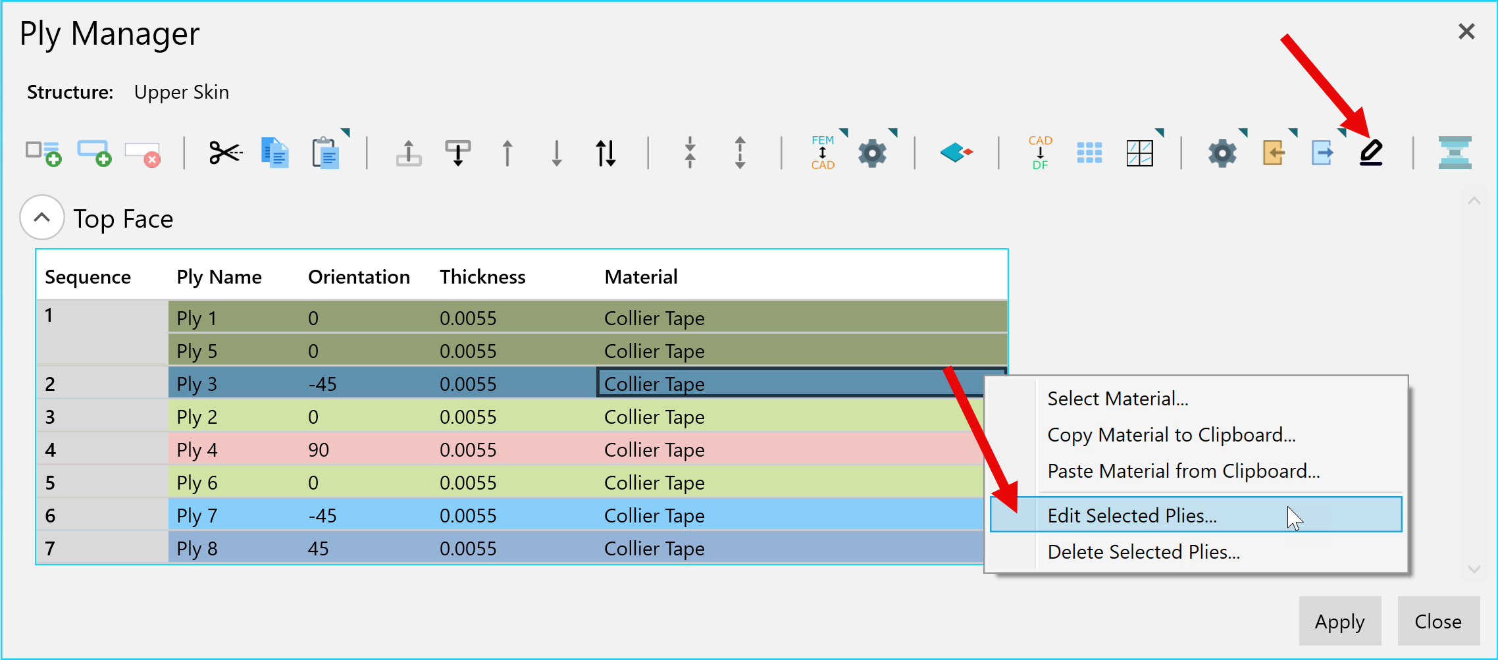This screenshot has height=660, width=1498.
Task: Click the add ply plus icon
Action: [94, 153]
